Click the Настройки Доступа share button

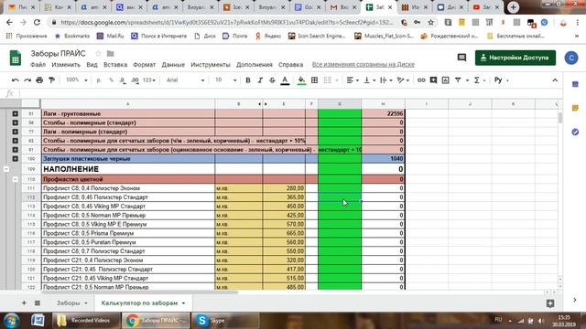[x=515, y=58]
